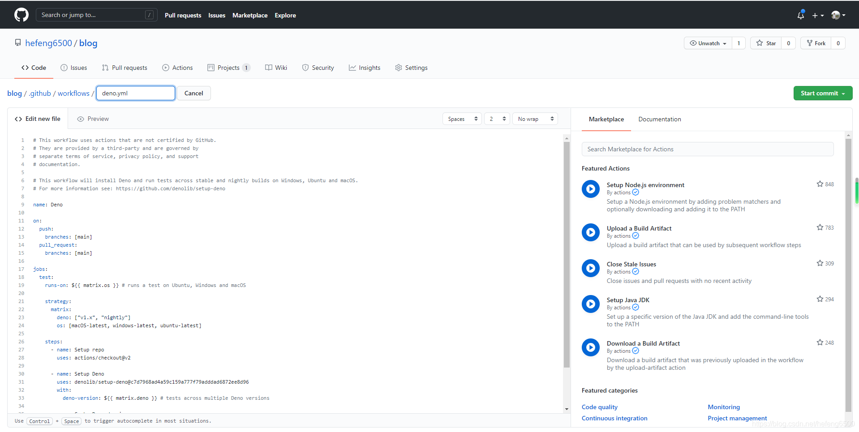Open the No wrap dropdown
The width and height of the screenshot is (859, 432).
coord(535,119)
